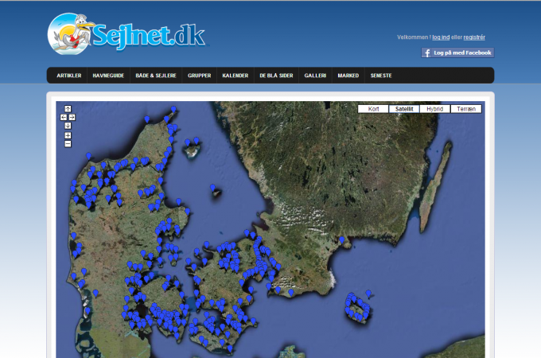This screenshot has height=358, width=541.
Task: Pan the map right with the arrow
Action: [72, 117]
